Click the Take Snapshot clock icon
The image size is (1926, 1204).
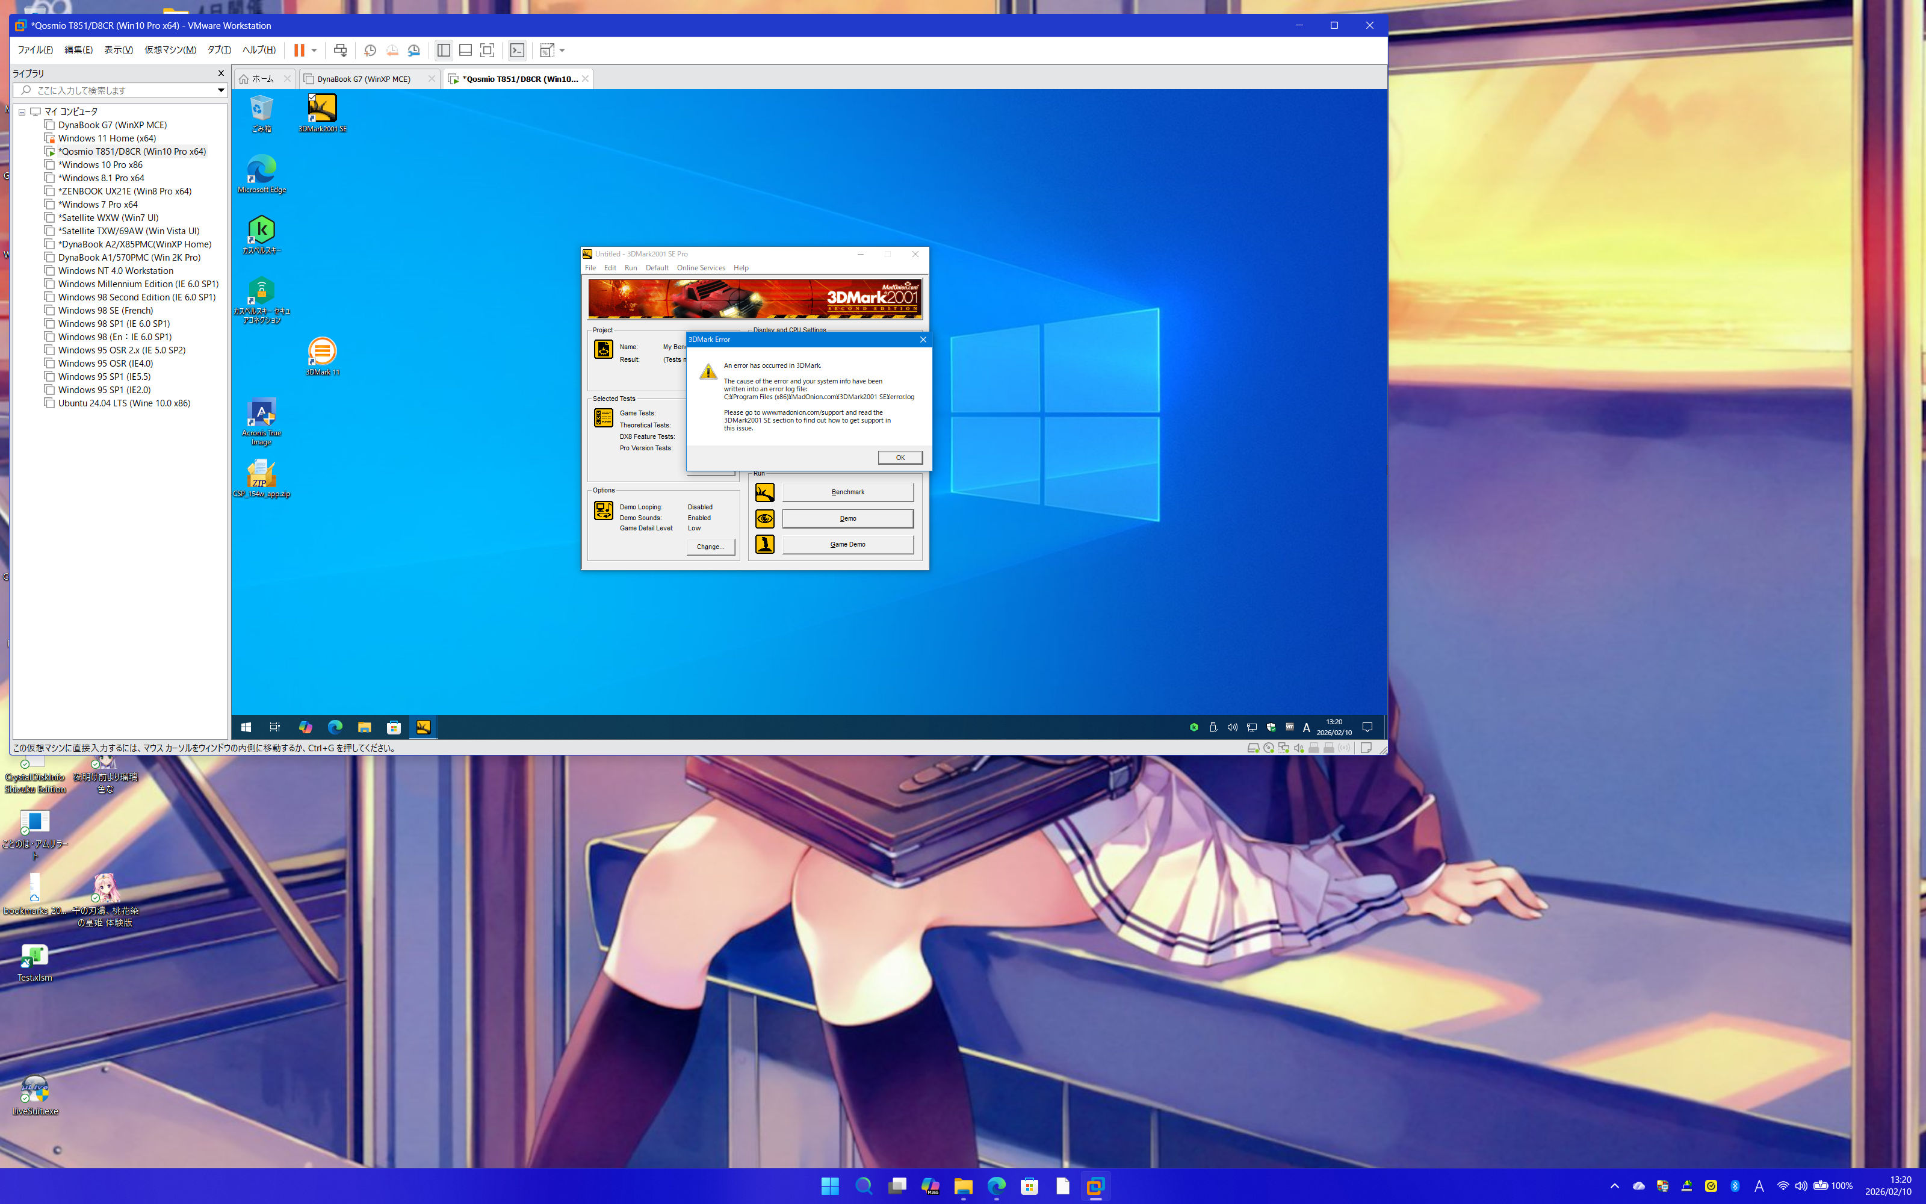pos(370,50)
